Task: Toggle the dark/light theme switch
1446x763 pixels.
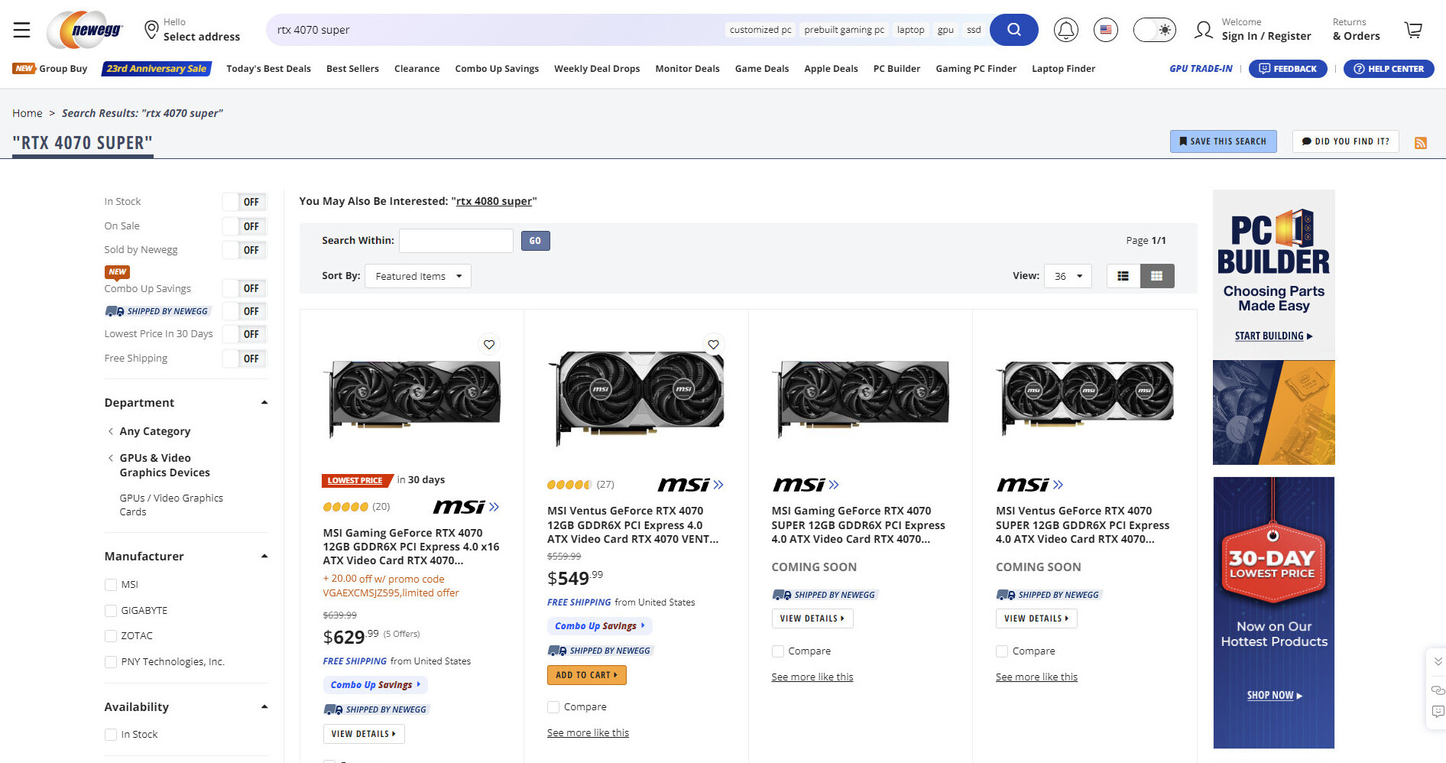Action: (1155, 30)
